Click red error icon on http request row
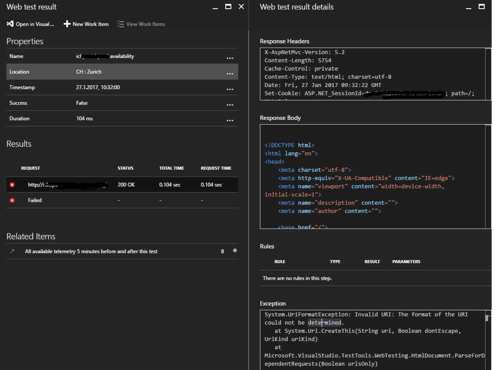This screenshot has height=370, width=499. (12, 185)
